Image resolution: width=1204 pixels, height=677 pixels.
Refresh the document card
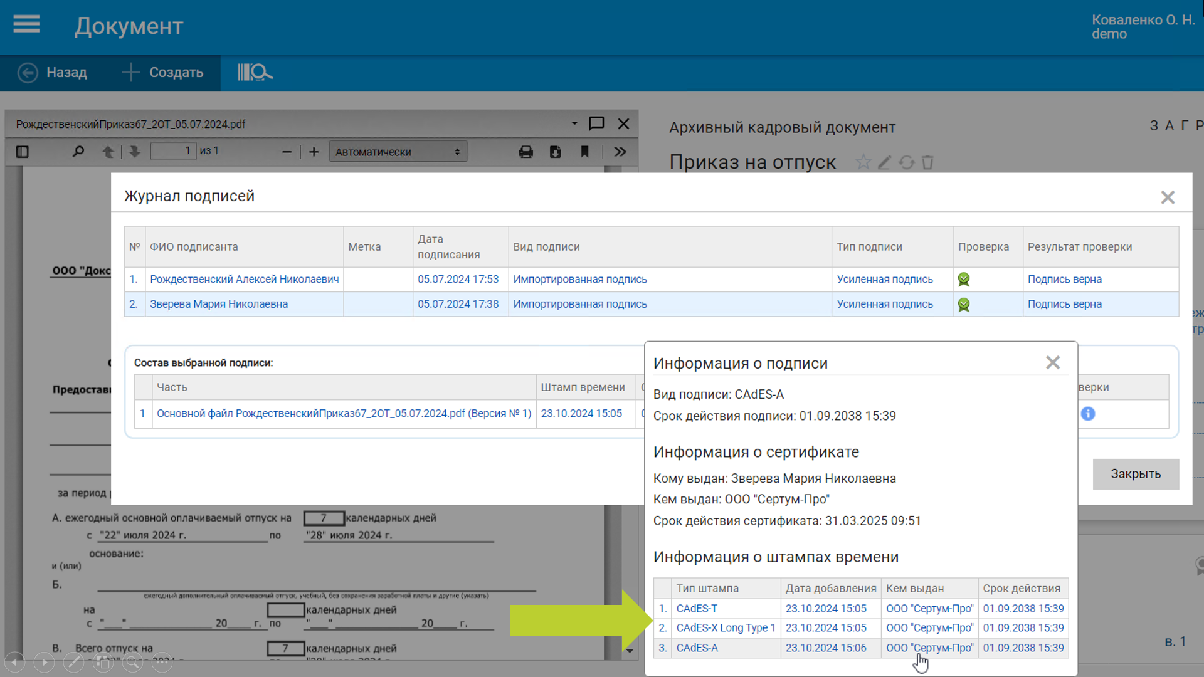(906, 162)
